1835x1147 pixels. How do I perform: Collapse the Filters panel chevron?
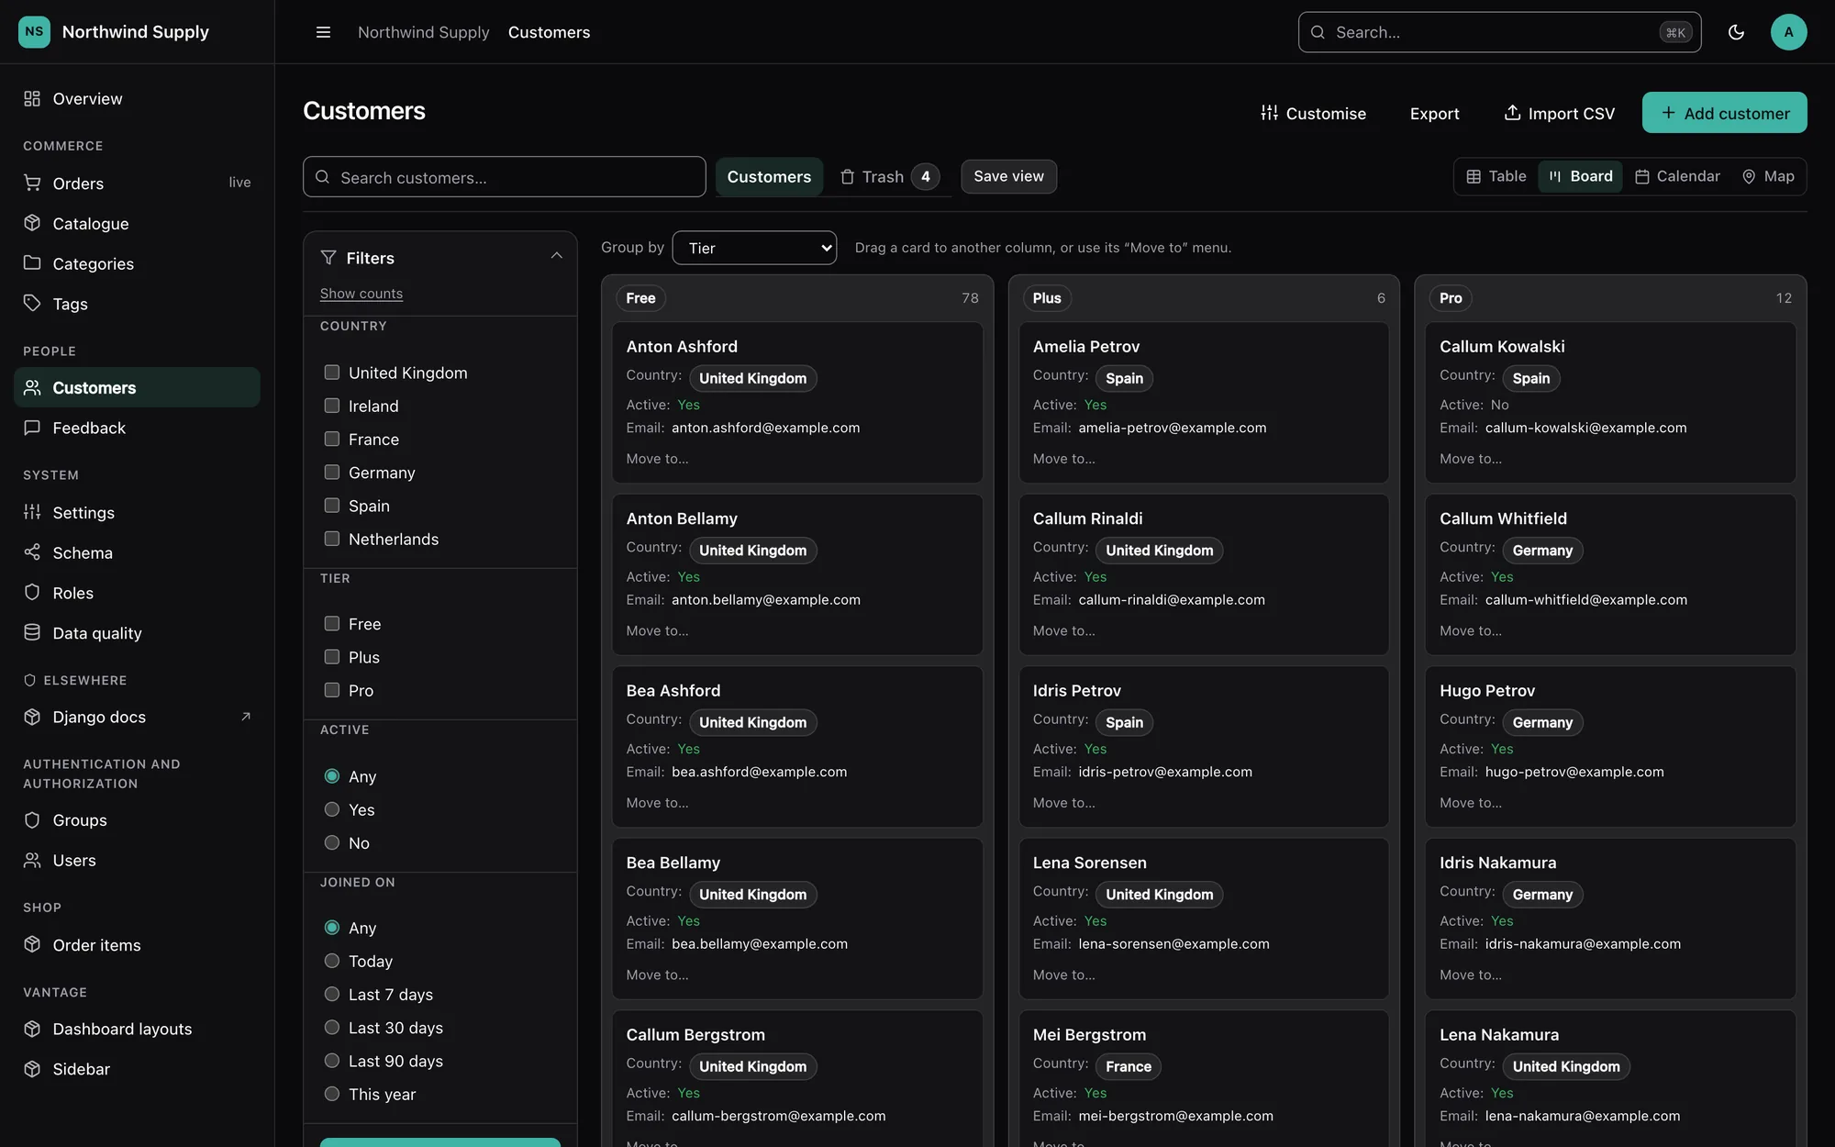coord(556,256)
